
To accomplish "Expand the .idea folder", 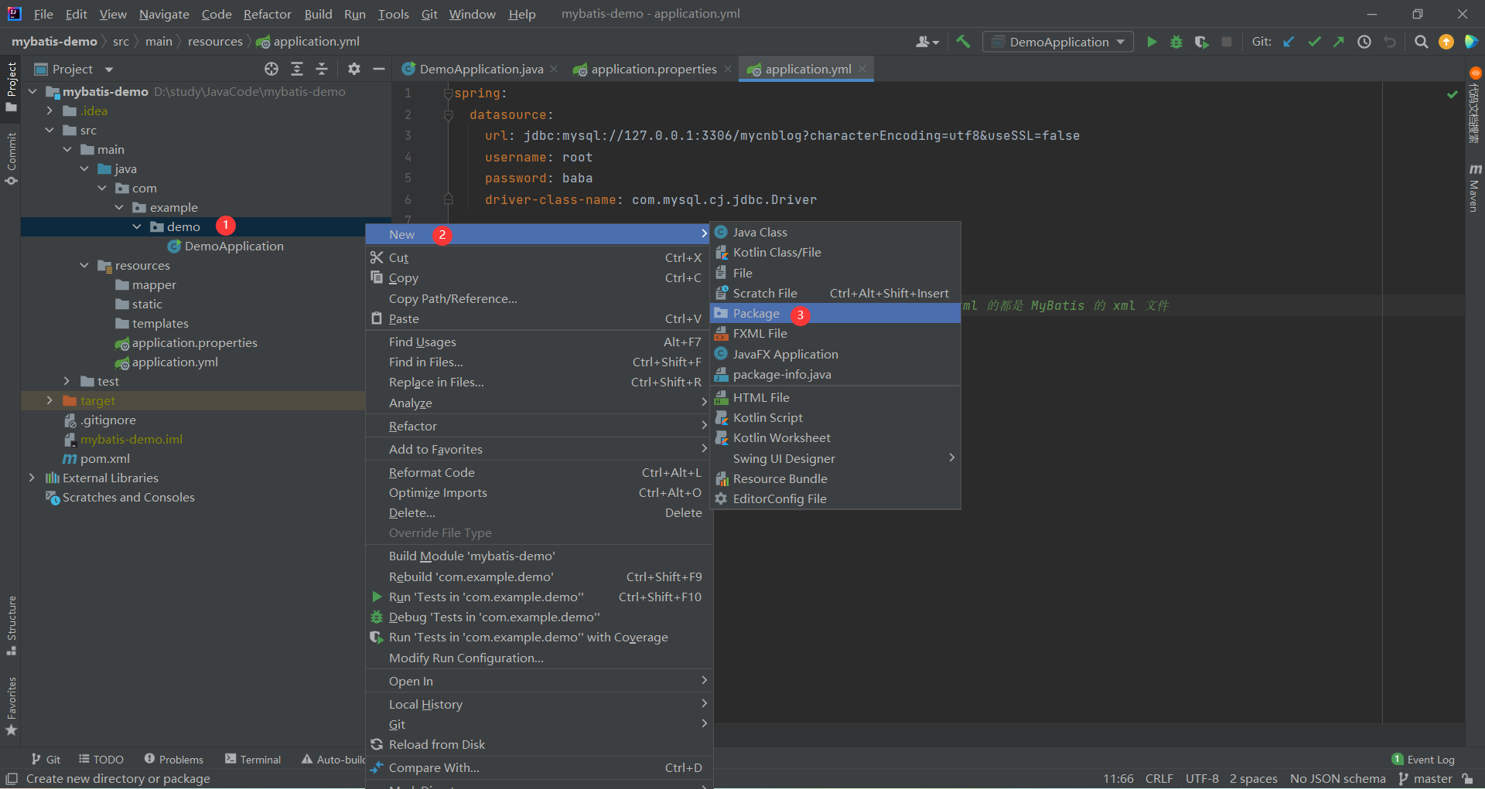I will pyautogui.click(x=49, y=111).
